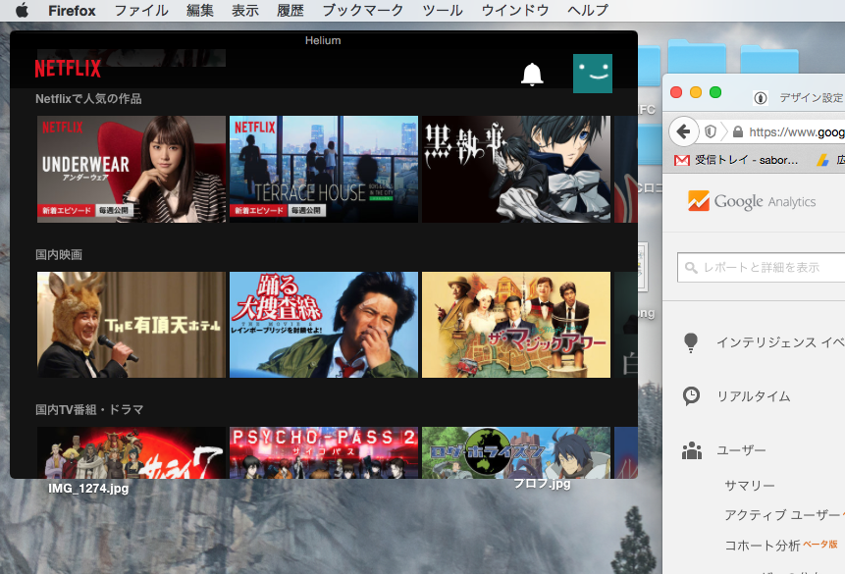The image size is (845, 574).
Task: Click the レポートと詳細を表示 search field
Action: (x=761, y=267)
